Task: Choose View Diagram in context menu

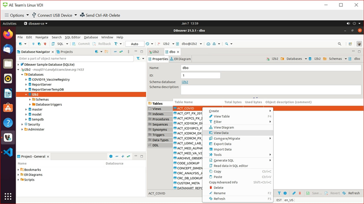Action: 238,127
